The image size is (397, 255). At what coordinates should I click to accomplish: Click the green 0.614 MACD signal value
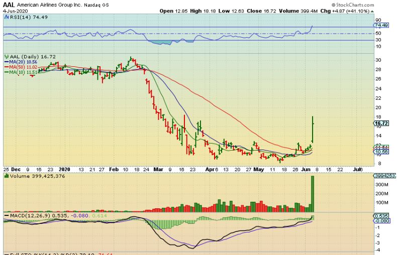click(100, 215)
